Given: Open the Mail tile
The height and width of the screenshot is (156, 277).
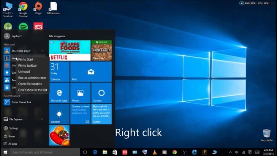Looking at the screenshot, I should click(91, 71).
